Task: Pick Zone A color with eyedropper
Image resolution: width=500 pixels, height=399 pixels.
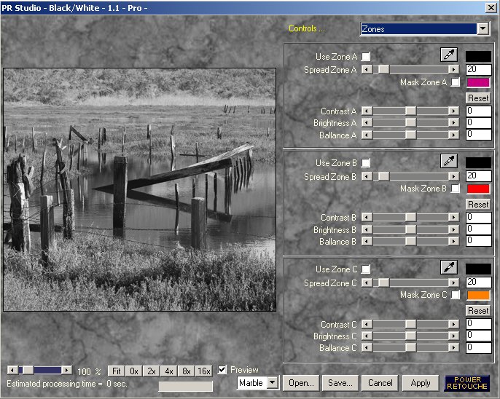Action: pyautogui.click(x=449, y=55)
